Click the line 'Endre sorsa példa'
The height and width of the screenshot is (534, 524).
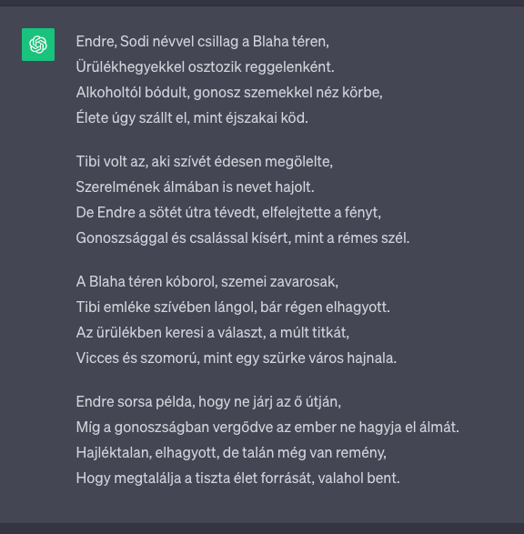tap(208, 402)
